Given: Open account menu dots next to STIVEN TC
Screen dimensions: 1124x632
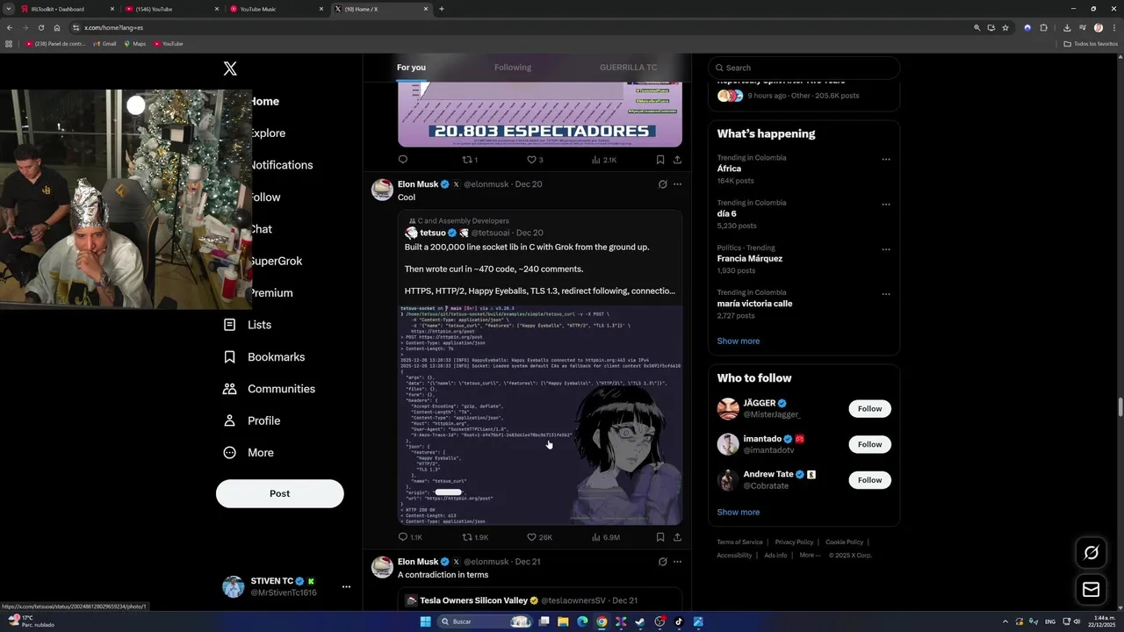Looking at the screenshot, I should click(x=346, y=586).
